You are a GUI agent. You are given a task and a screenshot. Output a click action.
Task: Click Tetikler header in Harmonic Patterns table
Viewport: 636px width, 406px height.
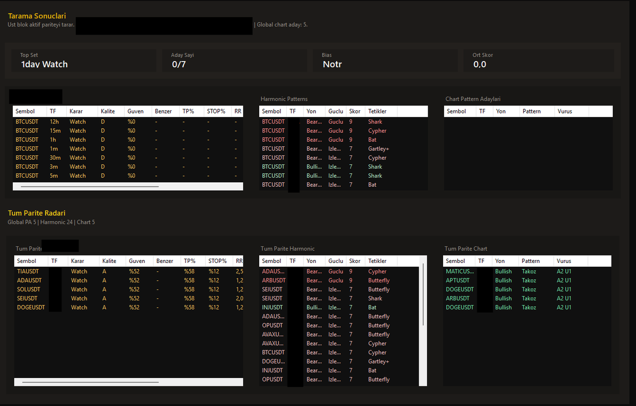(x=381, y=111)
